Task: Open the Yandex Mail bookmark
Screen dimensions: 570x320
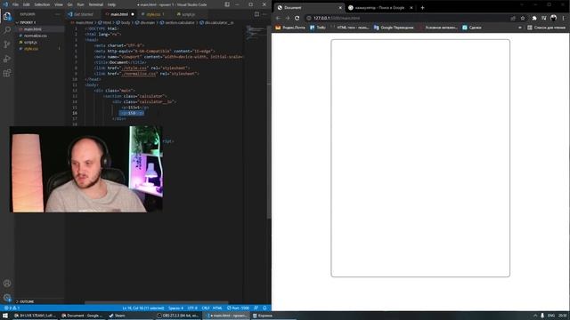Action: click(290, 28)
